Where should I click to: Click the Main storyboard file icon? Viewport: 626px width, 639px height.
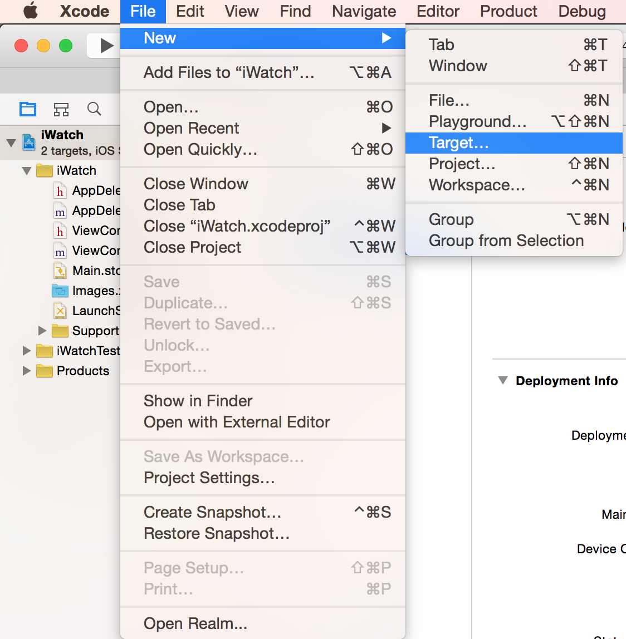coord(60,271)
